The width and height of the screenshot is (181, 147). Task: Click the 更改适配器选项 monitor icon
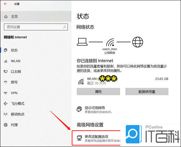[79, 138]
